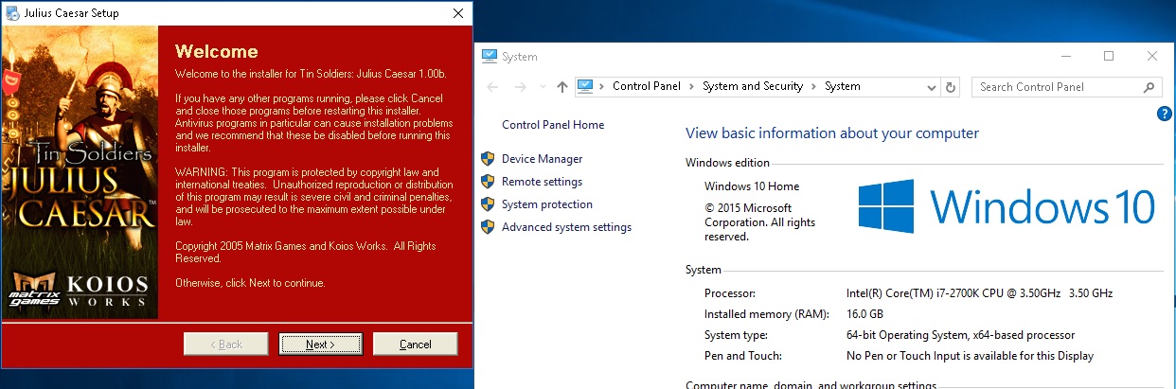
Task: Open Device Manager link
Action: [x=543, y=159]
